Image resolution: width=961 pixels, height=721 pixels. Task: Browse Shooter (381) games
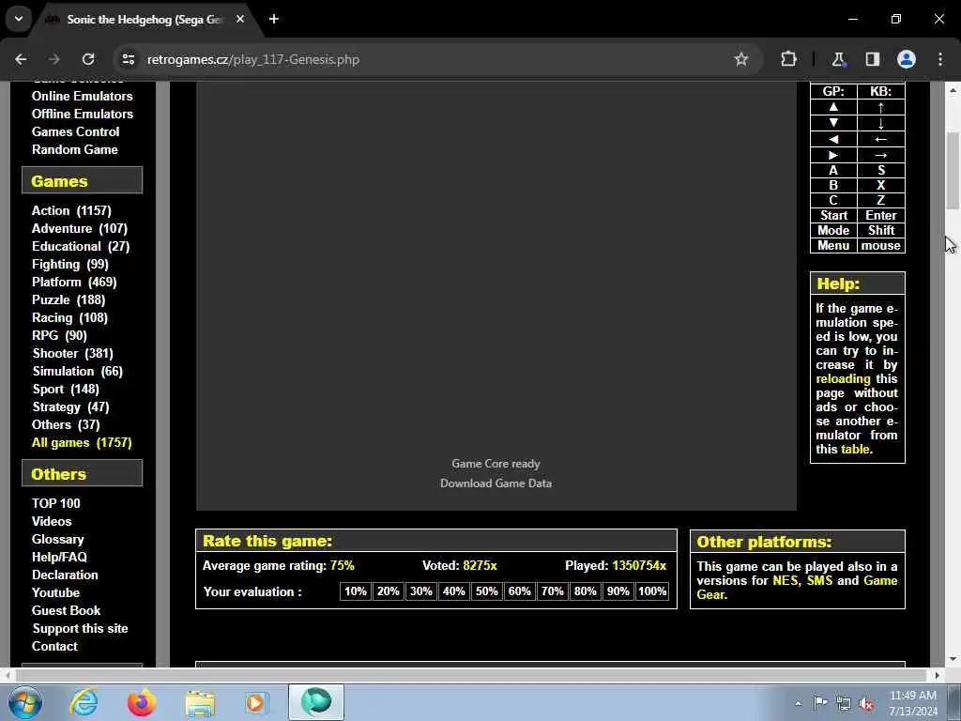coord(72,353)
